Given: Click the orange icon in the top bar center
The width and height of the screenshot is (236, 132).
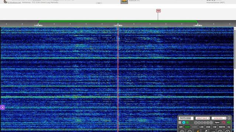Looking at the screenshot, I should (x=124, y=1).
